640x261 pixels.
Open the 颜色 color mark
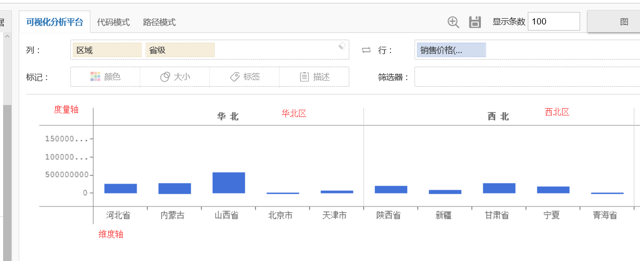(x=106, y=77)
